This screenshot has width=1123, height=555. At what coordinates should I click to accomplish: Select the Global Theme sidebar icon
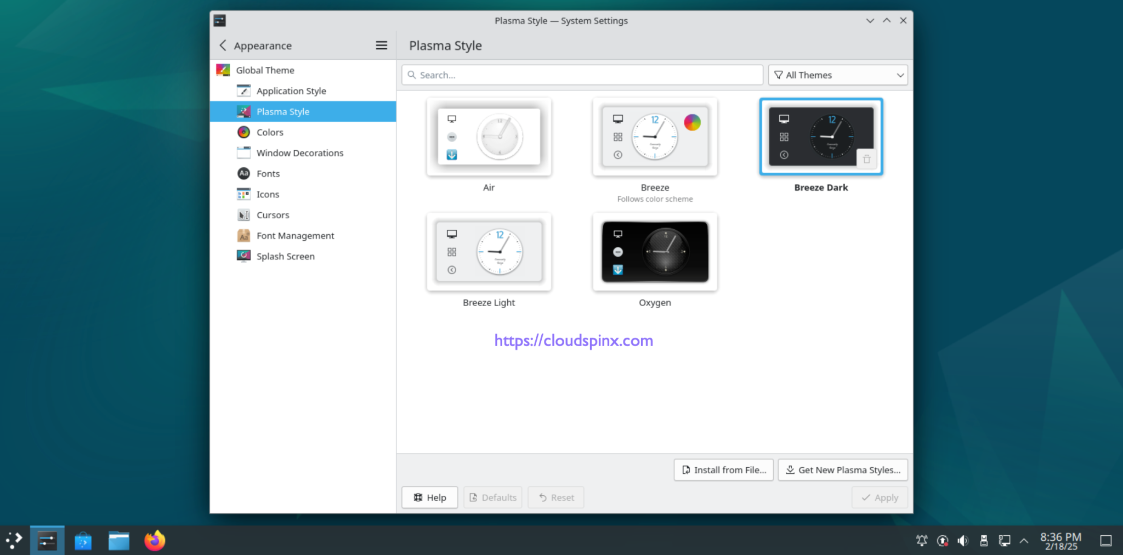tap(223, 70)
